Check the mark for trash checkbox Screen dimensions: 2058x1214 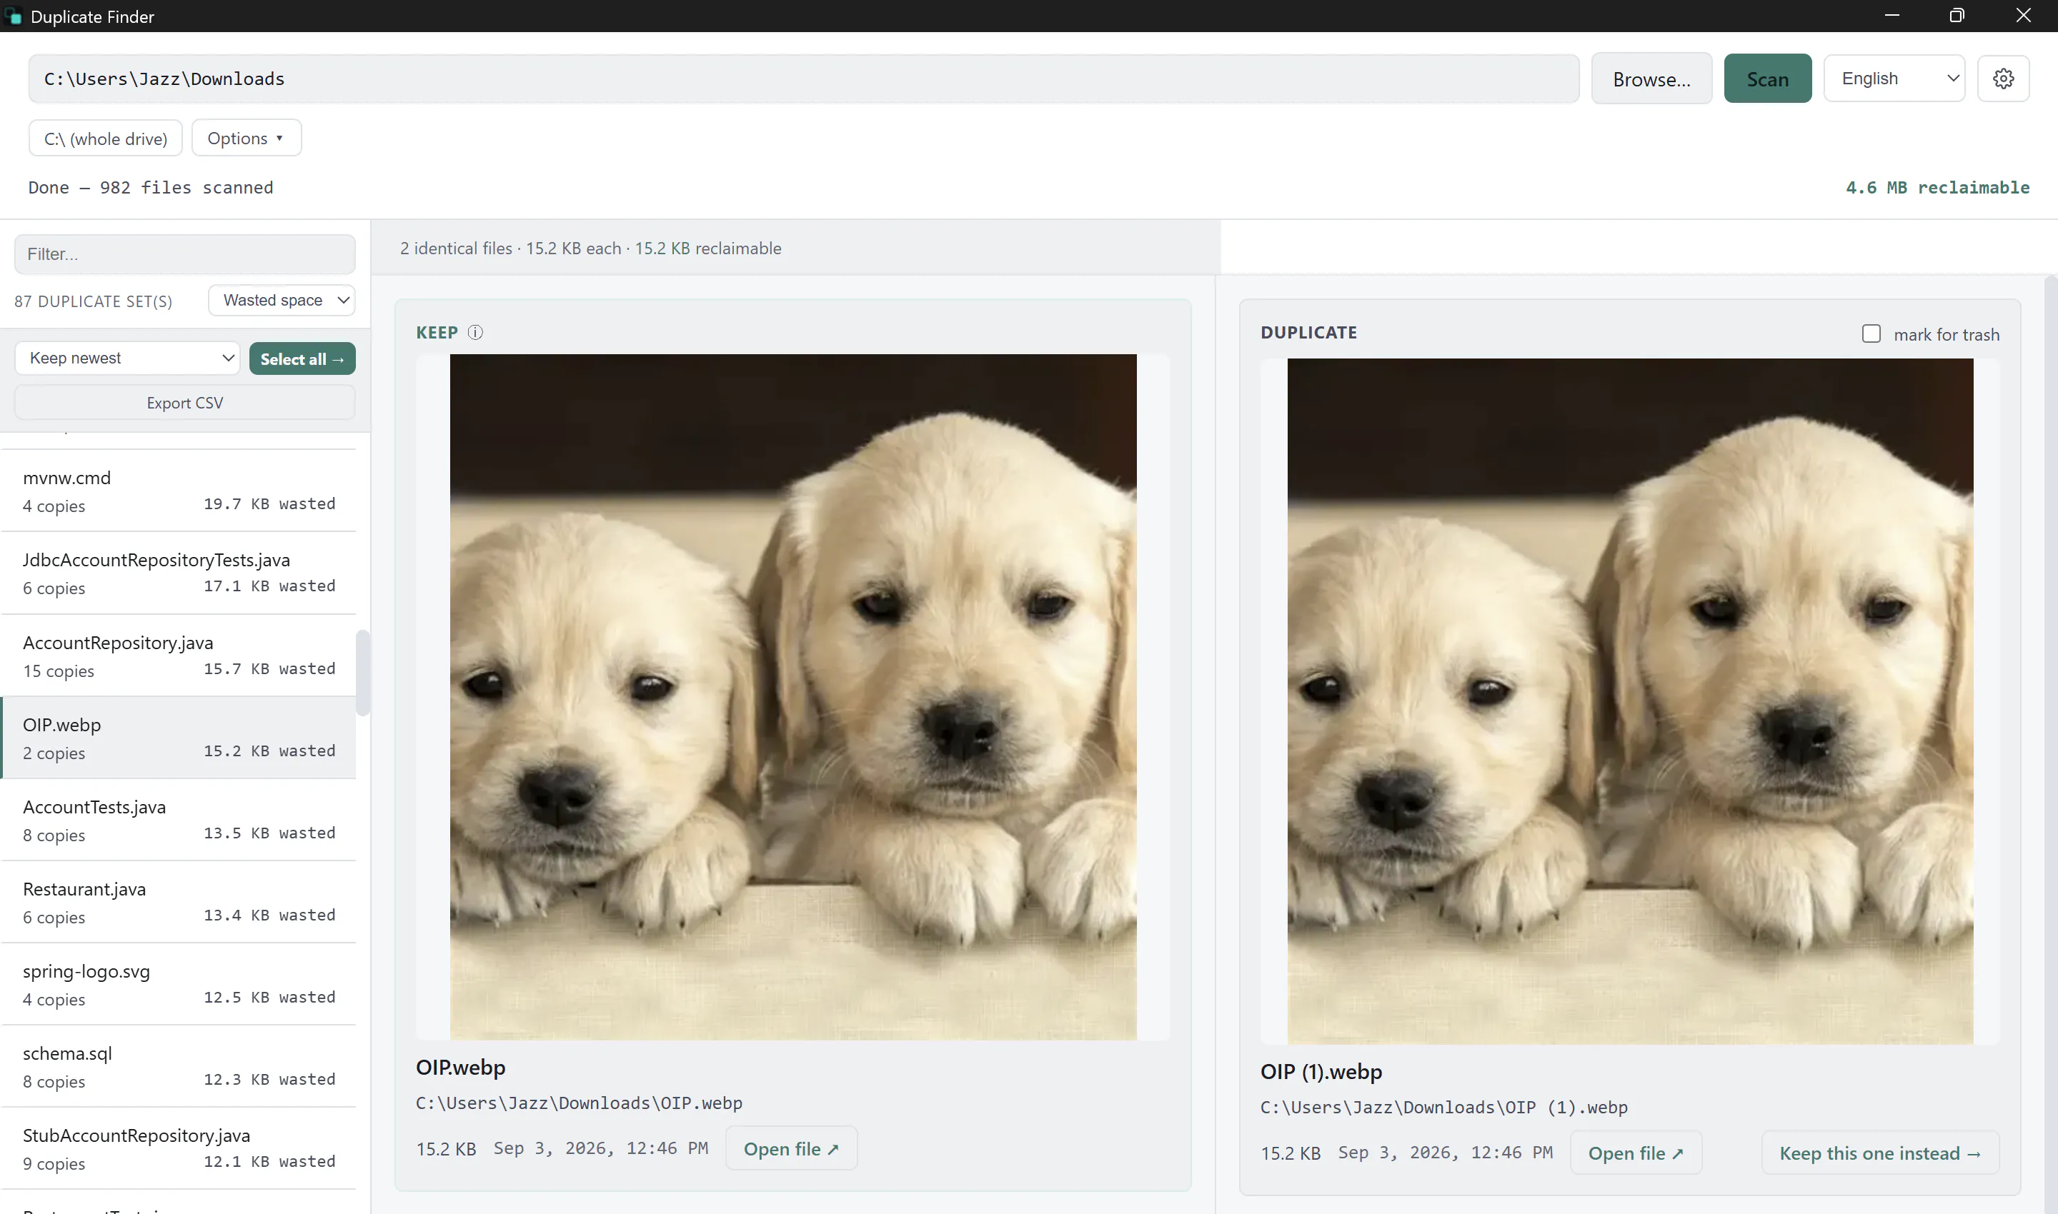[x=1871, y=333]
